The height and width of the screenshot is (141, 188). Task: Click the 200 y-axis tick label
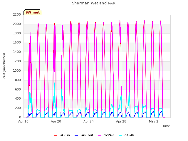pos(18,108)
